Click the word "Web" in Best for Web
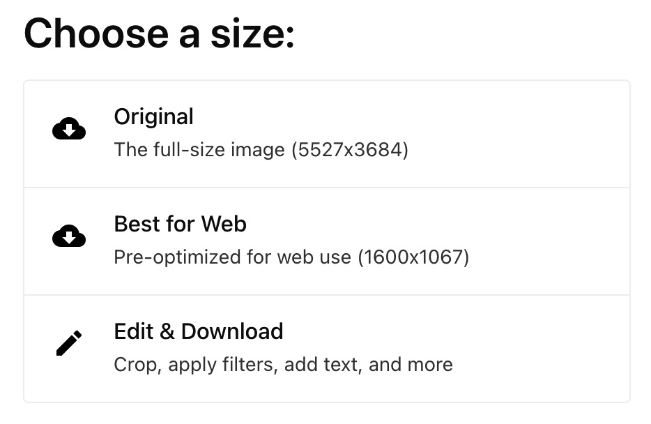 [x=224, y=224]
